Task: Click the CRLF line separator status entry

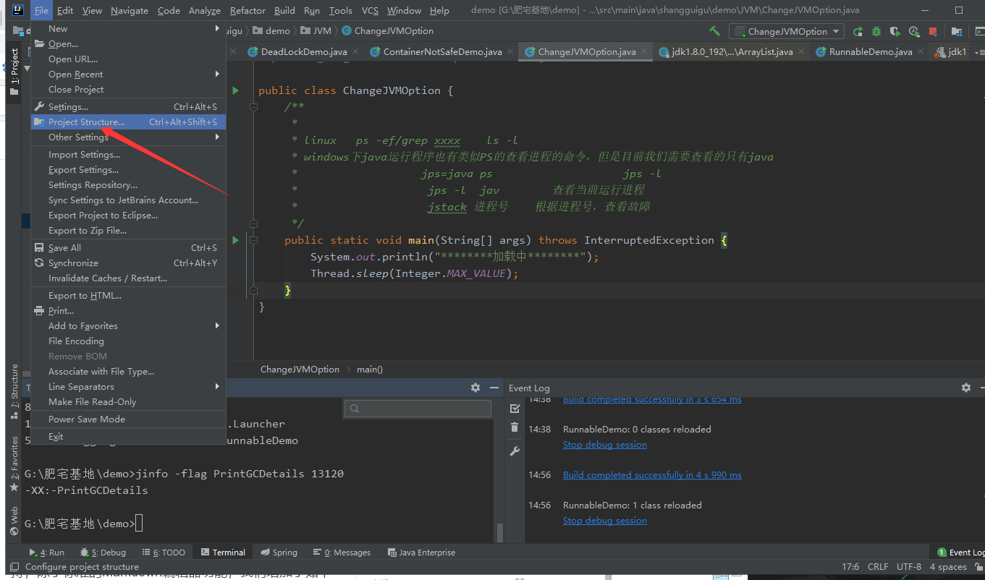Action: [x=878, y=567]
